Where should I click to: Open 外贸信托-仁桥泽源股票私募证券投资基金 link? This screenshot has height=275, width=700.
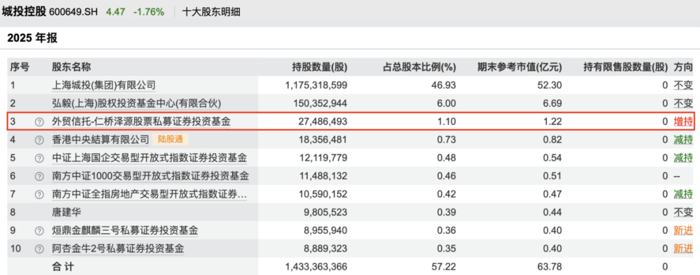tap(141, 121)
